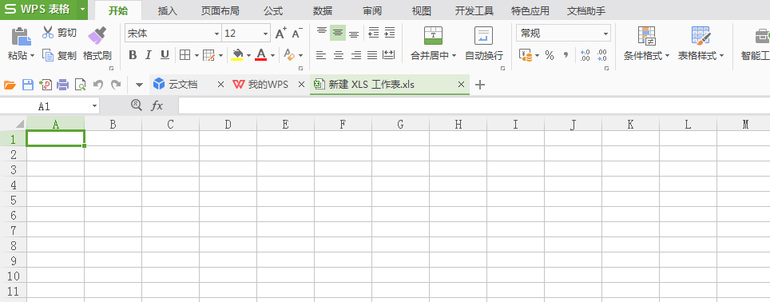
Task: Open the Name Box dropdown arrow
Action: (94, 106)
